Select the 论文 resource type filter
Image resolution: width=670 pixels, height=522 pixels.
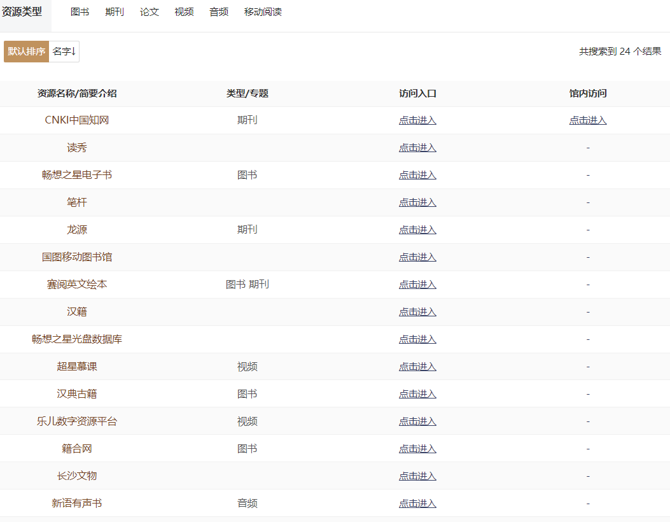(149, 12)
